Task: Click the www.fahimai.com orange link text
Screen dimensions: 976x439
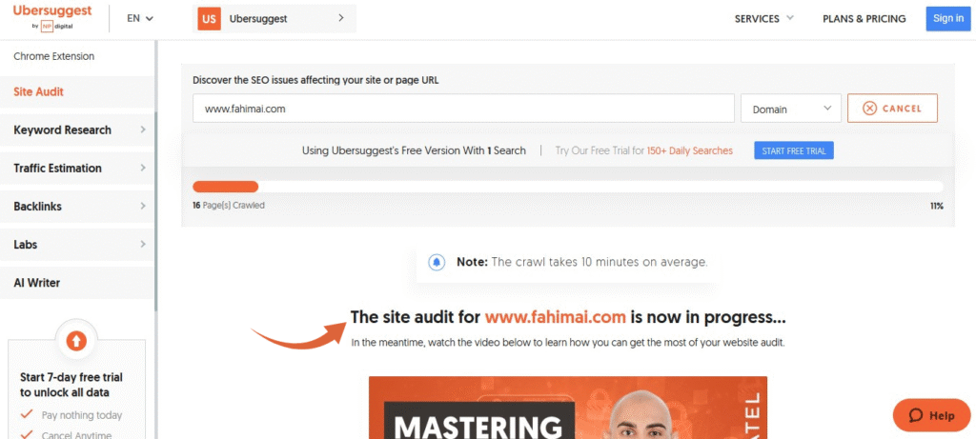Action: (x=556, y=317)
